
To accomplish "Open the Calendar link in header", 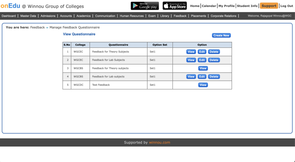I will [209, 6].
